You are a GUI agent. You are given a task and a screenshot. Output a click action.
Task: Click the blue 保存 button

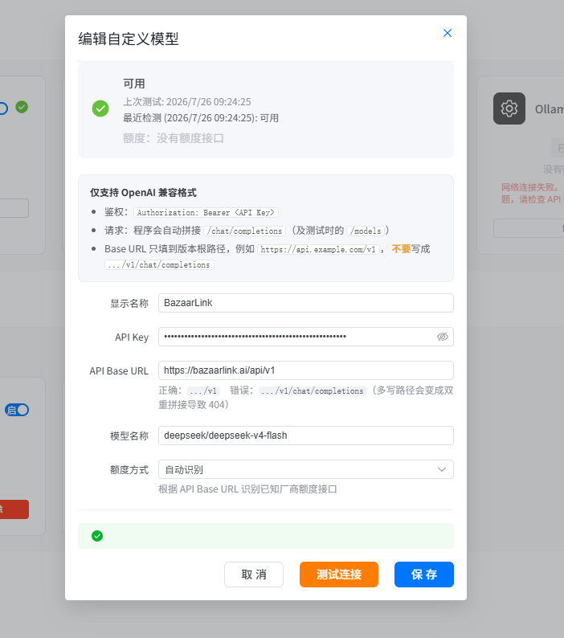[424, 575]
